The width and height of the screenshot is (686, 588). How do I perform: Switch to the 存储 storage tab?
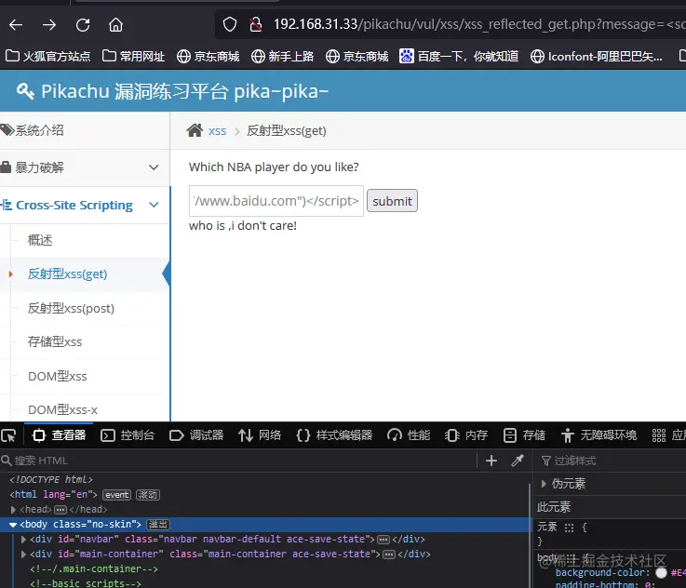point(524,435)
